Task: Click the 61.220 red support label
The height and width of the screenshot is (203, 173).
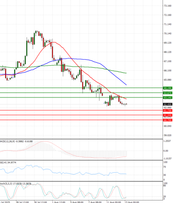Action: click(168, 115)
